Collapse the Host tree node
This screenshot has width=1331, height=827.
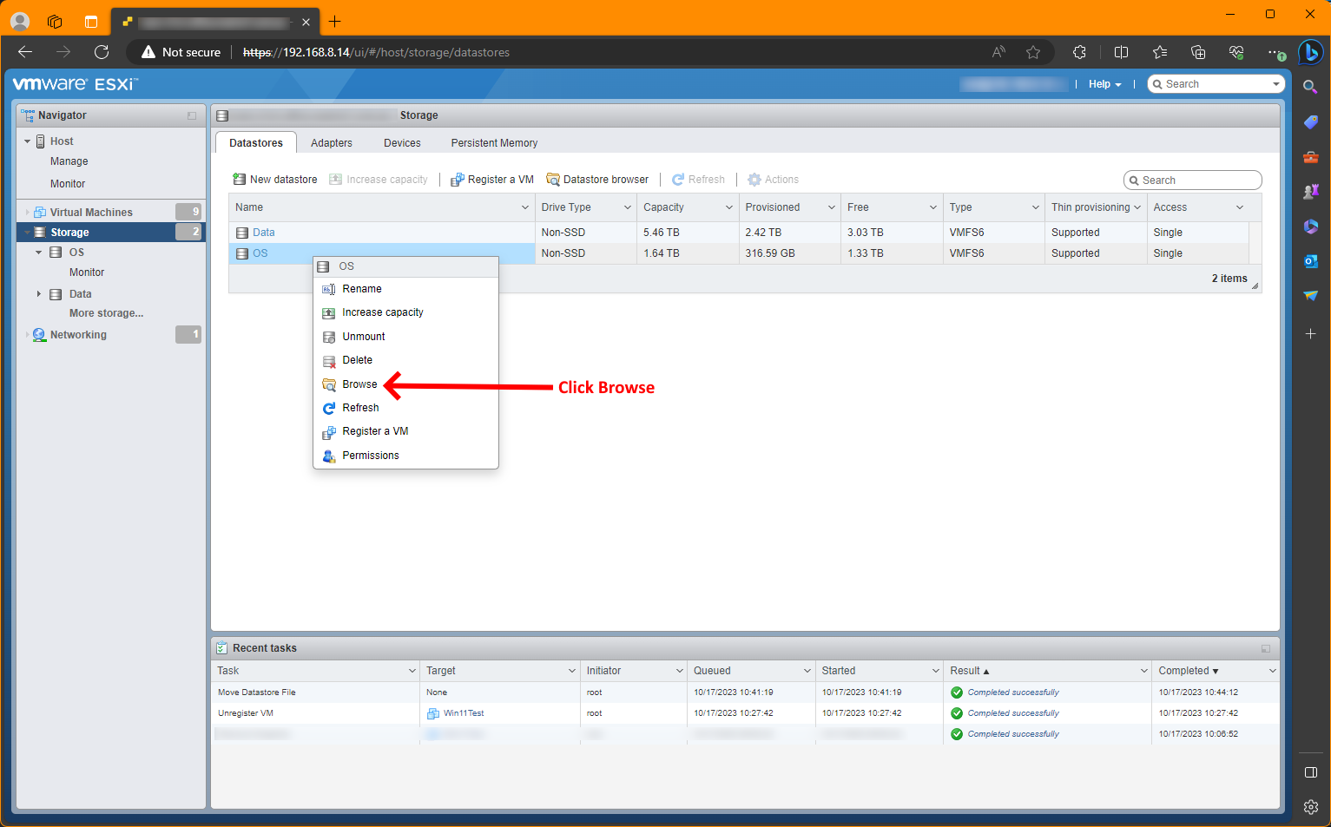point(28,141)
